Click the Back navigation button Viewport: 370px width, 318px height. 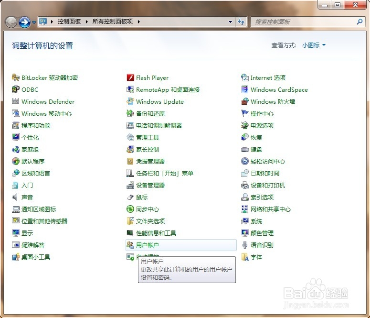(x=11, y=22)
